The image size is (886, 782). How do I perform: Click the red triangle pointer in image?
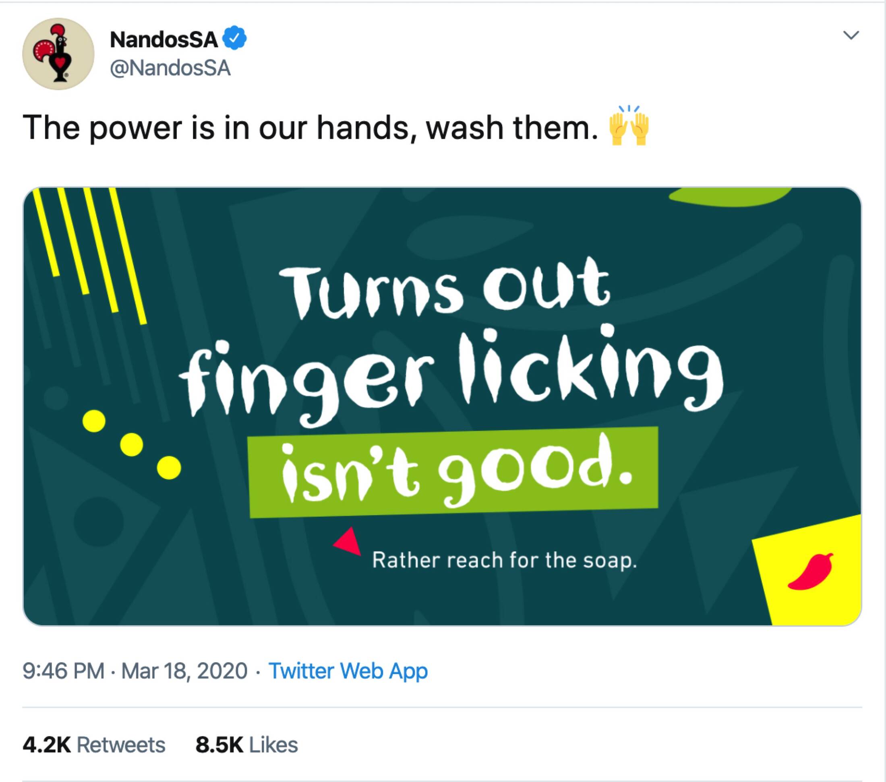[x=348, y=542]
